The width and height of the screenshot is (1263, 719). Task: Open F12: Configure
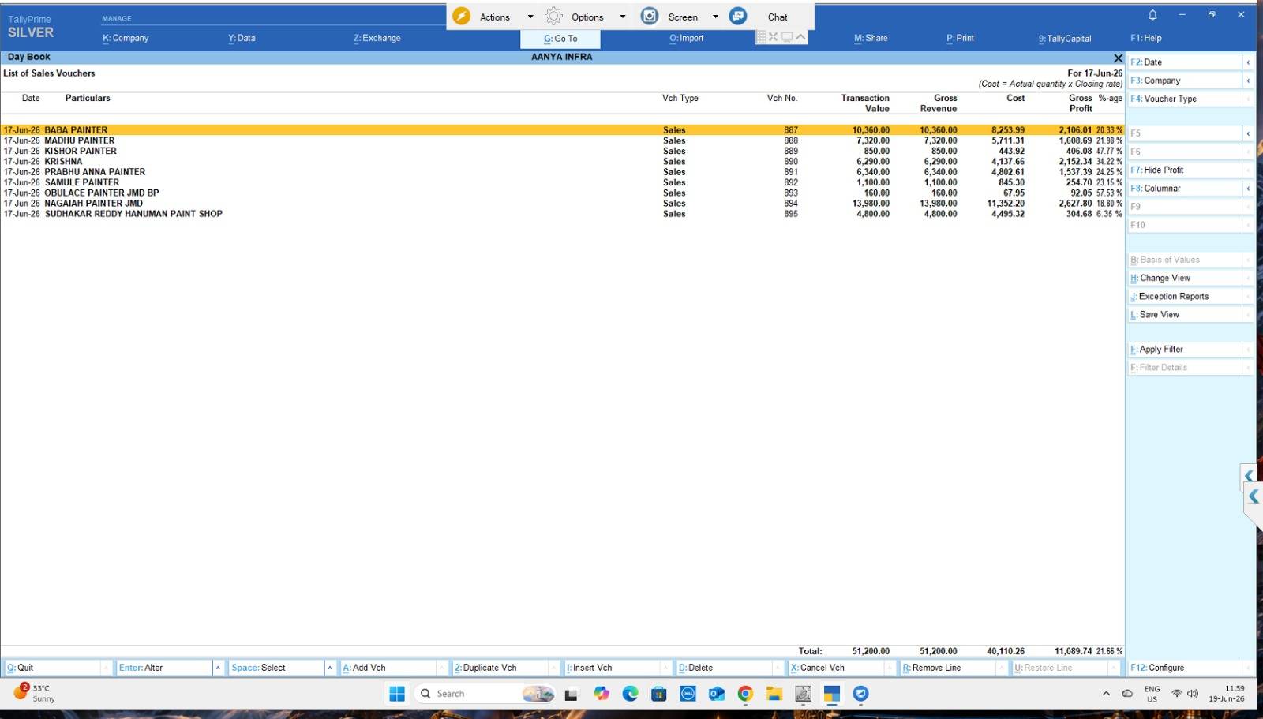click(1185, 668)
